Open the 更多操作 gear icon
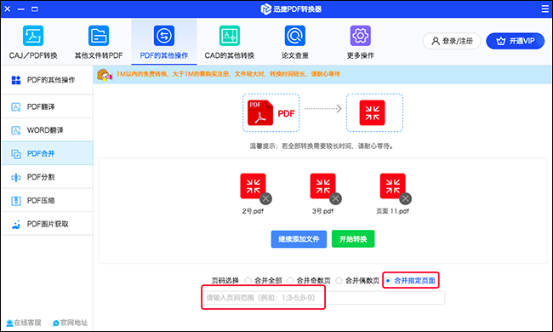 [360, 36]
